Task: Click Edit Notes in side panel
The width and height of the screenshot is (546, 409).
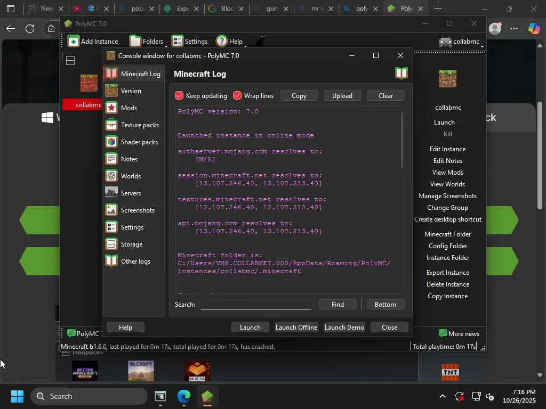Action: [447, 161]
